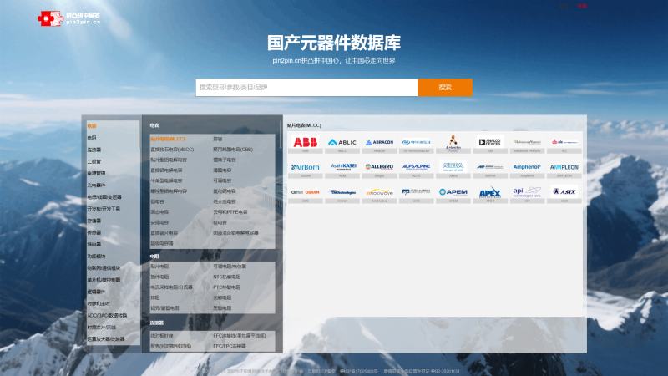
Task: Click the pin2pin.cn logo
Action: [x=69, y=18]
